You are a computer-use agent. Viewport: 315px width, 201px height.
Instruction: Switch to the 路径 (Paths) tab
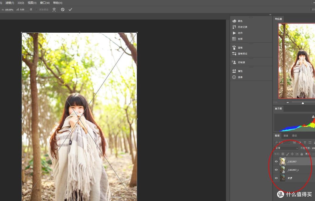coord(294,136)
